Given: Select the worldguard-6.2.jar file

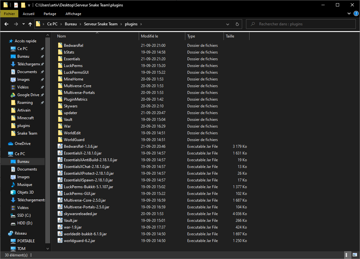Looking at the screenshot, I should tap(80, 240).
